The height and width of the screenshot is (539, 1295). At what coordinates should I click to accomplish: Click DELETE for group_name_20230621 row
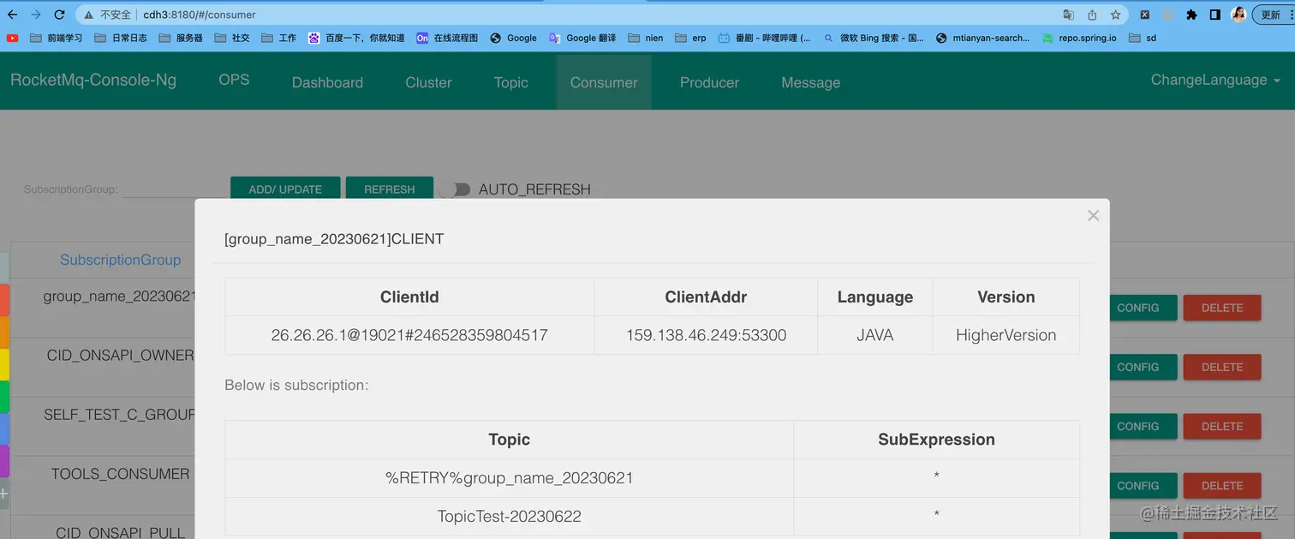[x=1222, y=308]
